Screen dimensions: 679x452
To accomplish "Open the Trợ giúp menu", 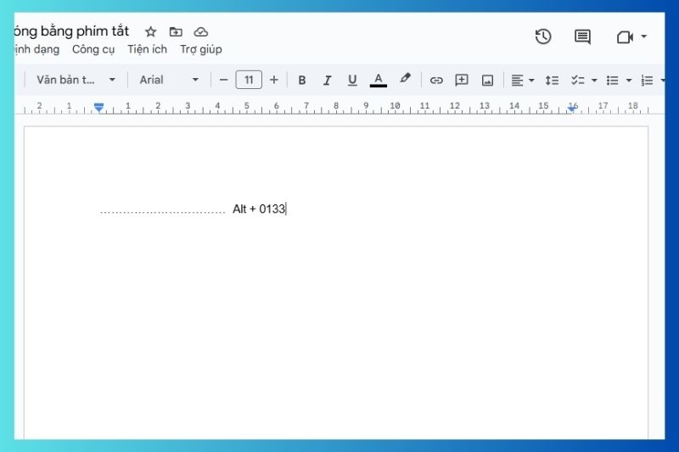I will [x=201, y=49].
